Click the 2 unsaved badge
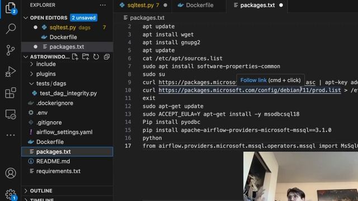Viewport: 358px width, 201px height. (x=83, y=18)
